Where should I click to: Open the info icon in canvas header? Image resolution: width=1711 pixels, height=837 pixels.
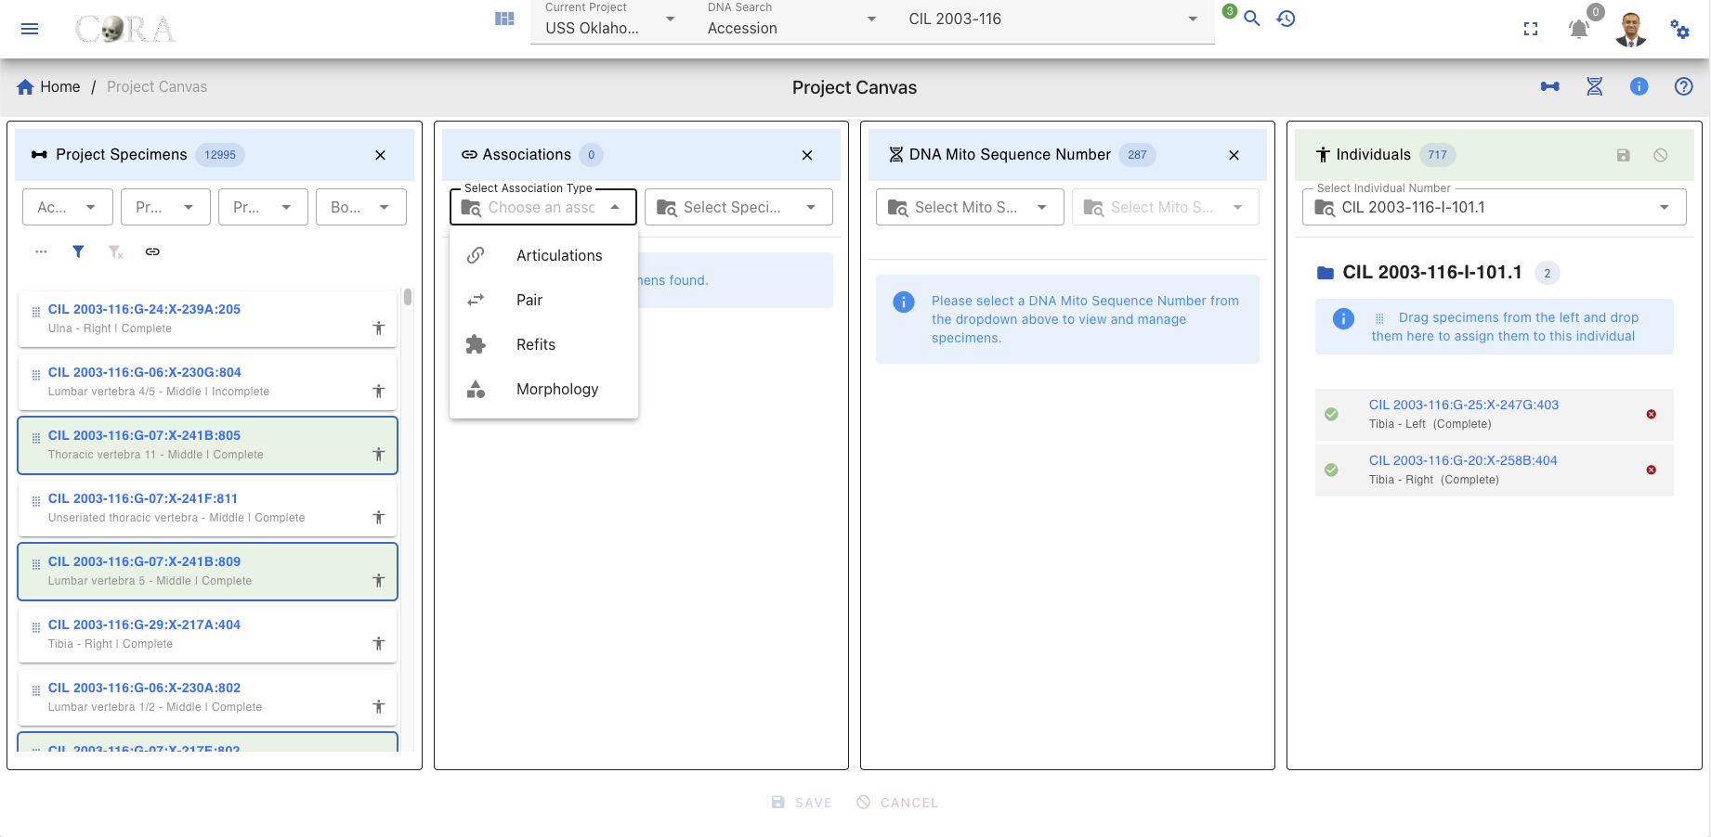point(1639,86)
